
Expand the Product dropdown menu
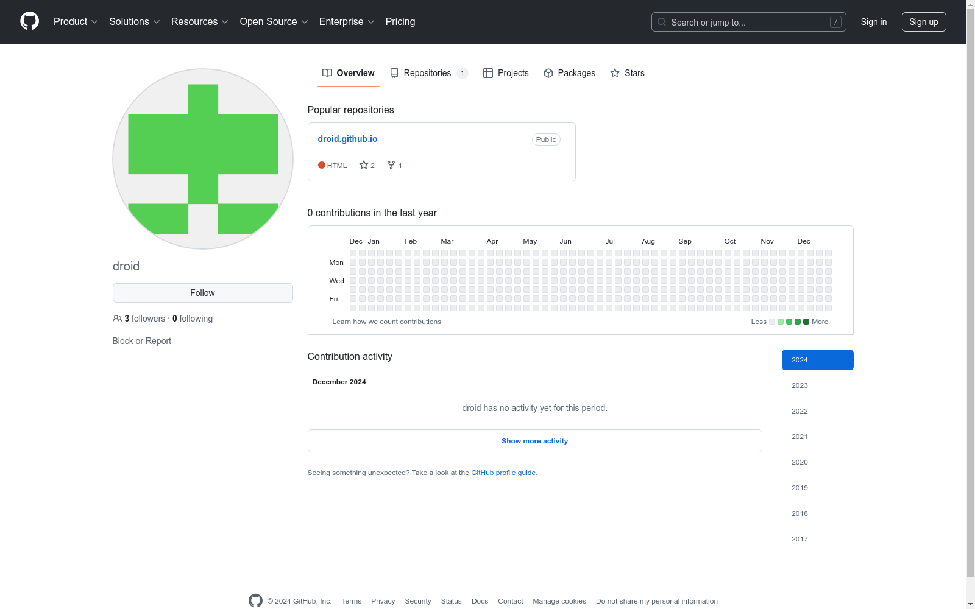point(76,22)
